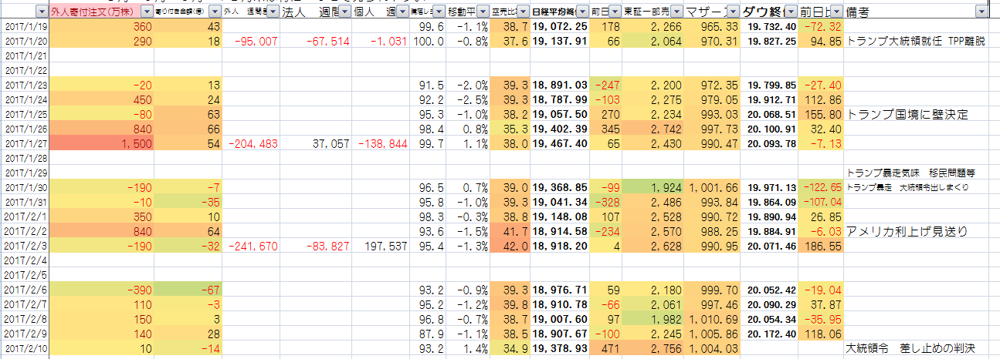Open the 外人寄付注文(万株) column filter dropdown

click(x=147, y=12)
